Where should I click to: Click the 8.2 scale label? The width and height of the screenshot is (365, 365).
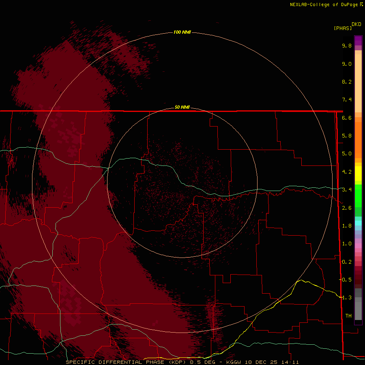[347, 82]
